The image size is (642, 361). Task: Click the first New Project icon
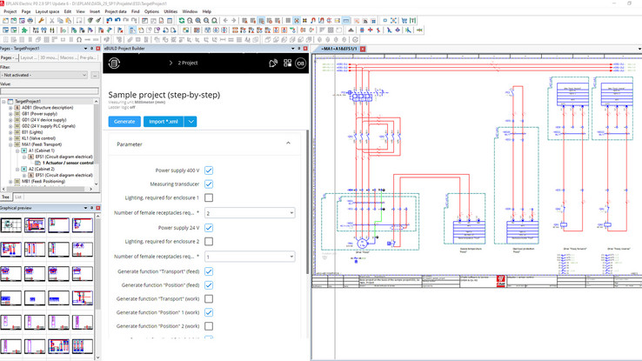tap(6, 21)
